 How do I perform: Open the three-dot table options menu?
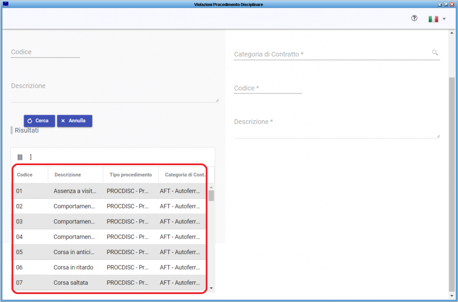[31, 157]
